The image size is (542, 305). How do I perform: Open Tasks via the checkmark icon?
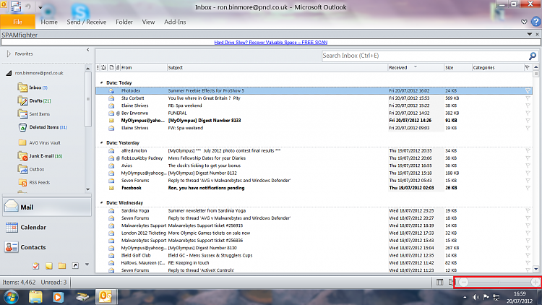click(36, 265)
